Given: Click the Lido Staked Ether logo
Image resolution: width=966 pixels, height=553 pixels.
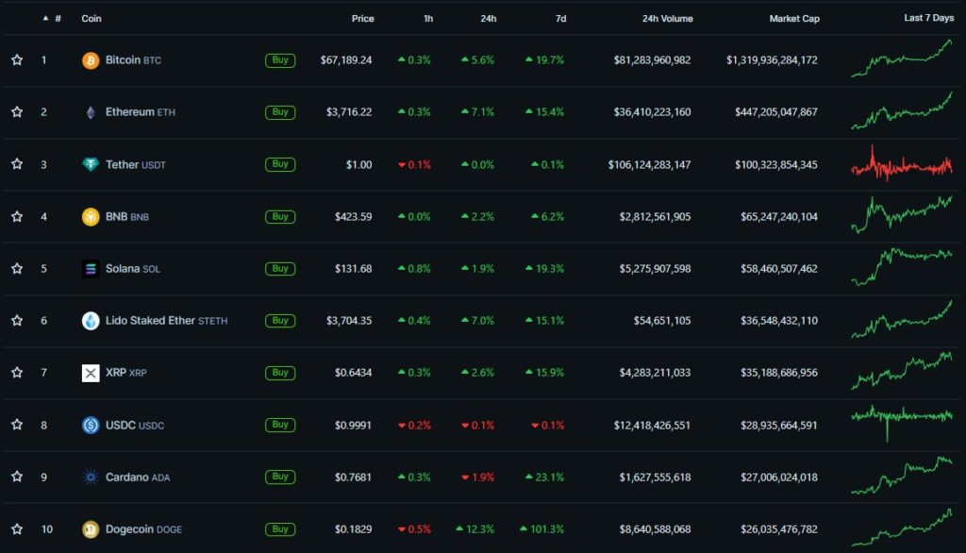Looking at the screenshot, I should (91, 320).
